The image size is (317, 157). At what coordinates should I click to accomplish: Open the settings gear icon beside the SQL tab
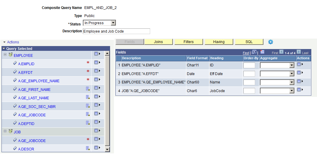271,42
